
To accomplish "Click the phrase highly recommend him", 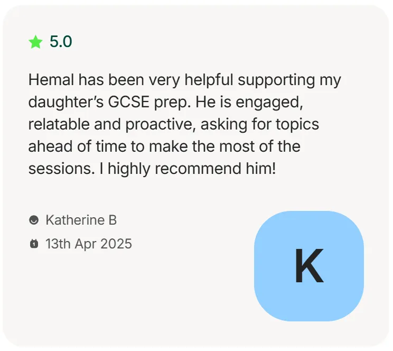I will pos(192,169).
